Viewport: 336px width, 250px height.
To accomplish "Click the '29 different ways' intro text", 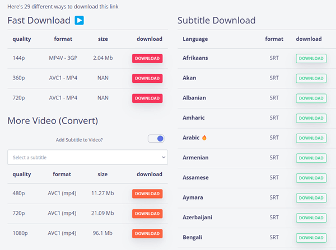I will coord(63,7).
